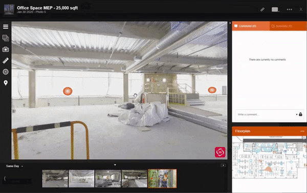Viewport: 307px width, 193px height.
Task: Click the circular target icon in sidebar
Action: click(x=6, y=72)
